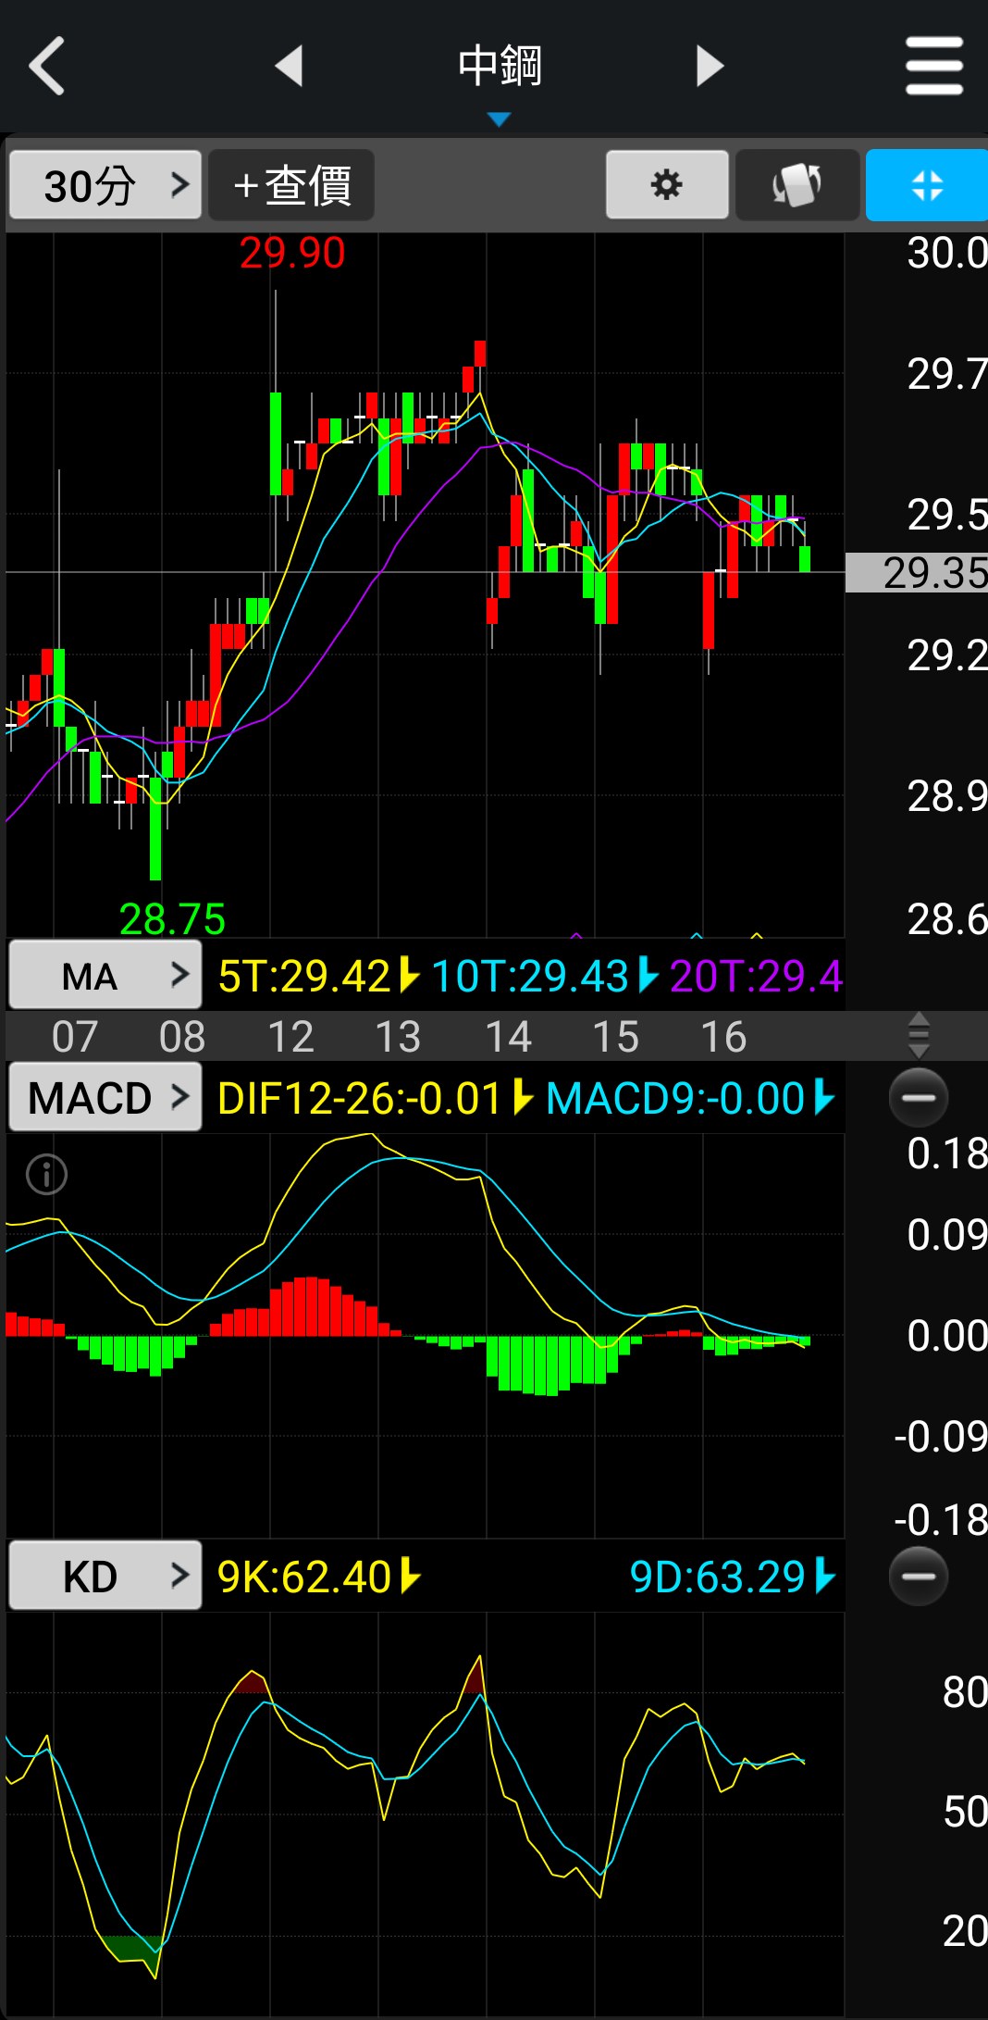Image resolution: width=988 pixels, height=2020 pixels.
Task: Change the KD indicator selector
Action: coord(105,1576)
